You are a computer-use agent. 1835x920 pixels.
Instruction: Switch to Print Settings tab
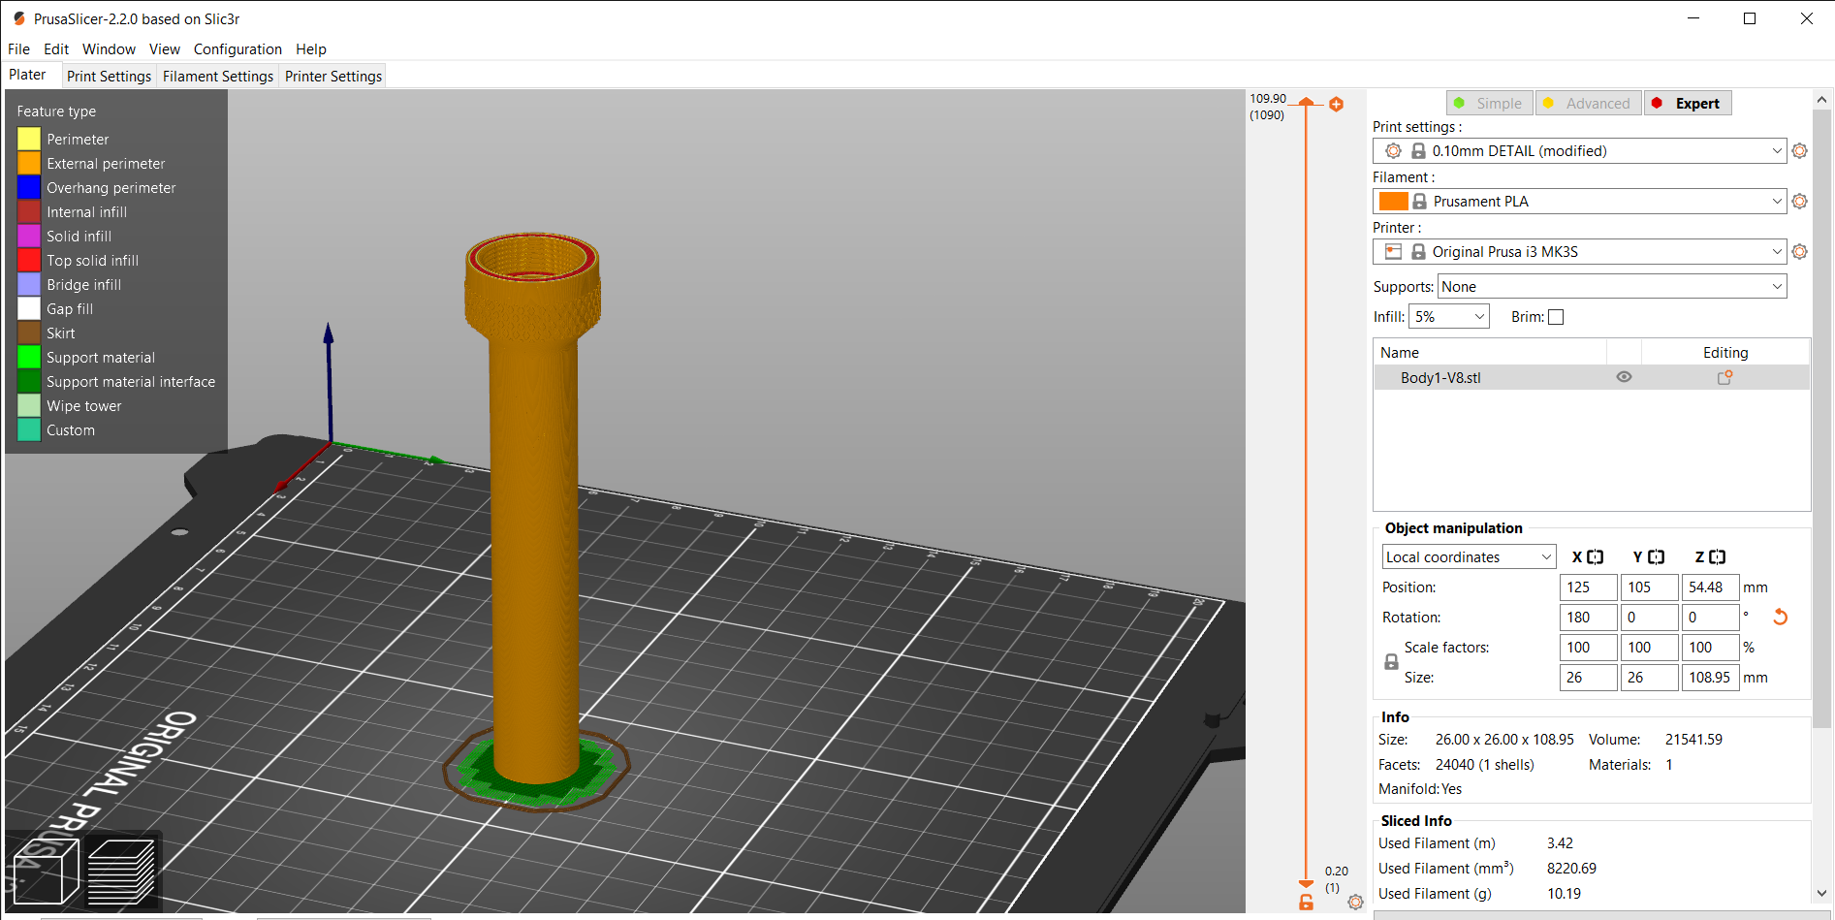[x=109, y=76]
